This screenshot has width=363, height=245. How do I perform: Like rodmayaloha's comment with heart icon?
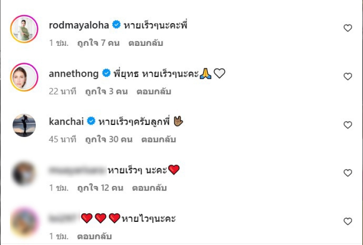tap(348, 28)
